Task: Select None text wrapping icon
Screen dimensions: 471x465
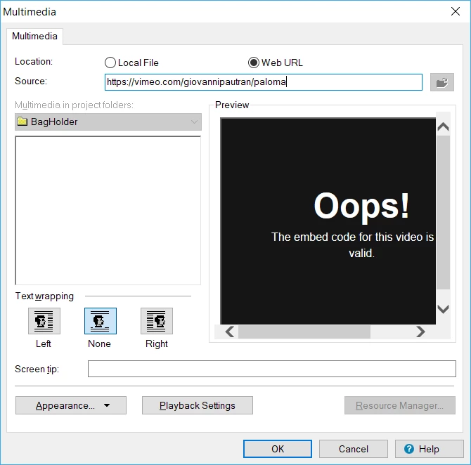Action: pos(101,321)
